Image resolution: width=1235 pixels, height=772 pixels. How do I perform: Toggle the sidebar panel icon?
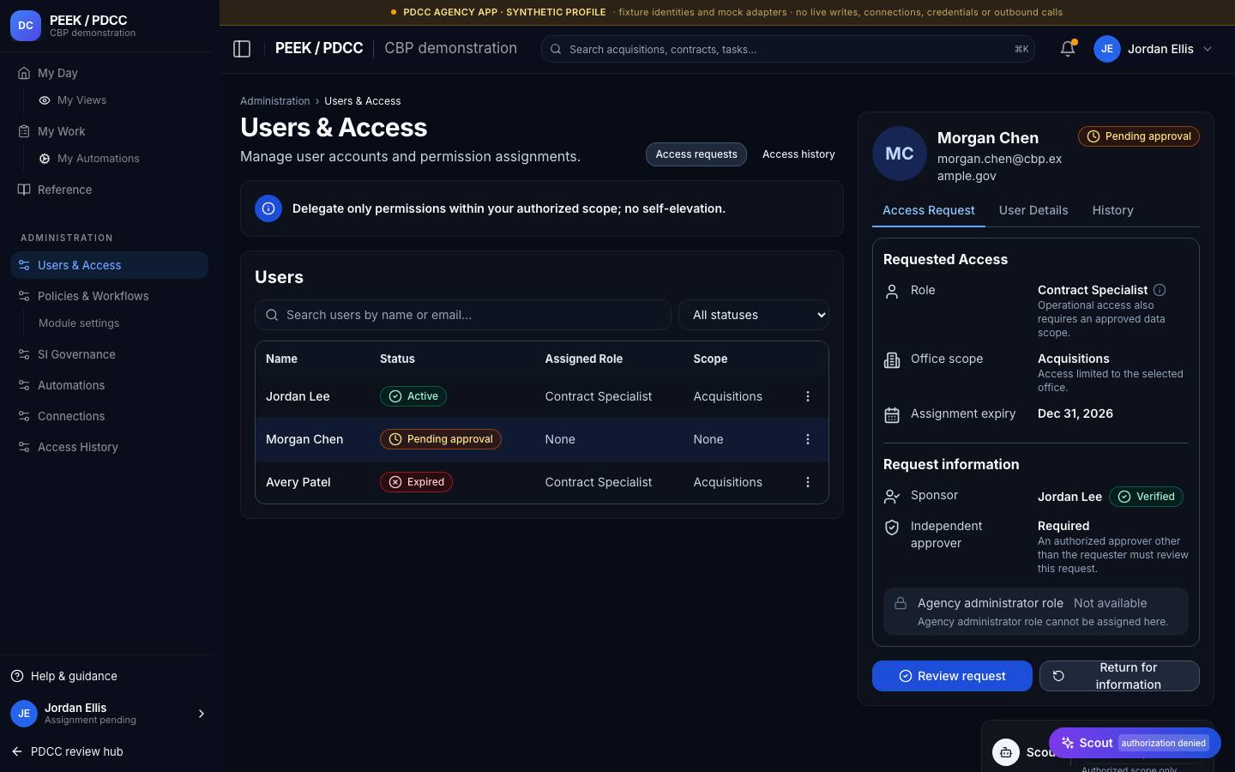(x=242, y=49)
